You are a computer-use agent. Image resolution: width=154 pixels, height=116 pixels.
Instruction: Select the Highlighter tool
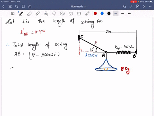click(x=38, y=14)
